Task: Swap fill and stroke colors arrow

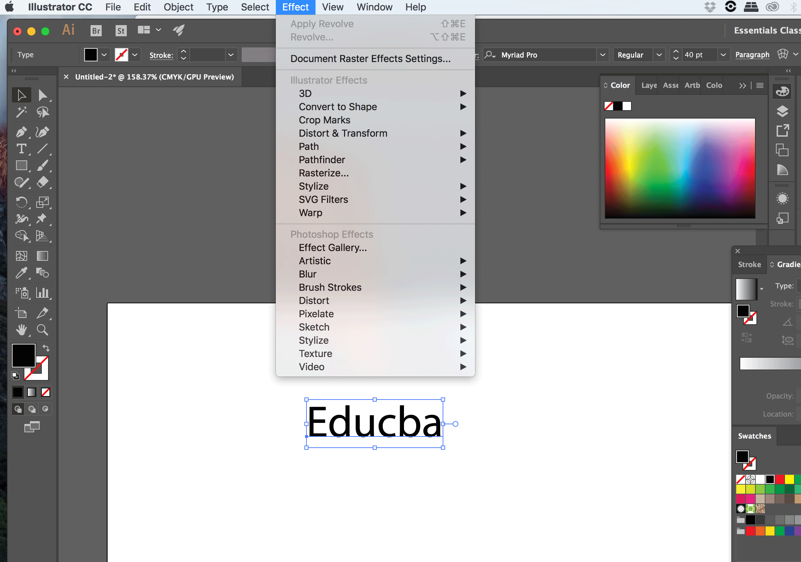Action: (46, 348)
